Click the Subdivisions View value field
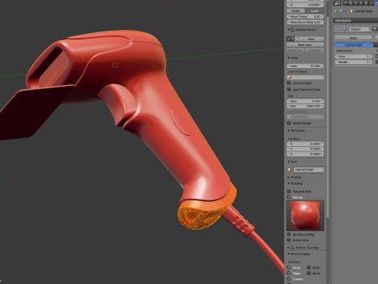The height and width of the screenshot is (284, 378). 354,56
